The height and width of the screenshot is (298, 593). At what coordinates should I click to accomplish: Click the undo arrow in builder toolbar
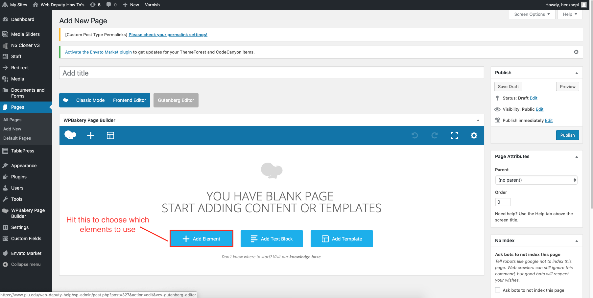tap(415, 135)
